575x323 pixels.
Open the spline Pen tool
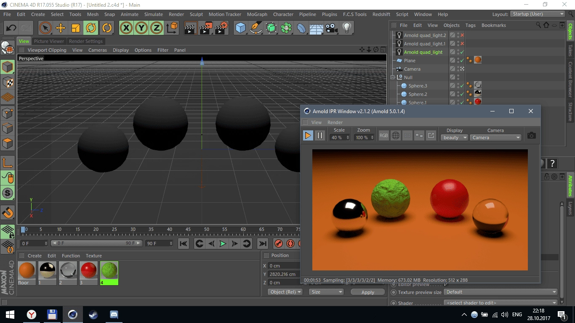256,28
